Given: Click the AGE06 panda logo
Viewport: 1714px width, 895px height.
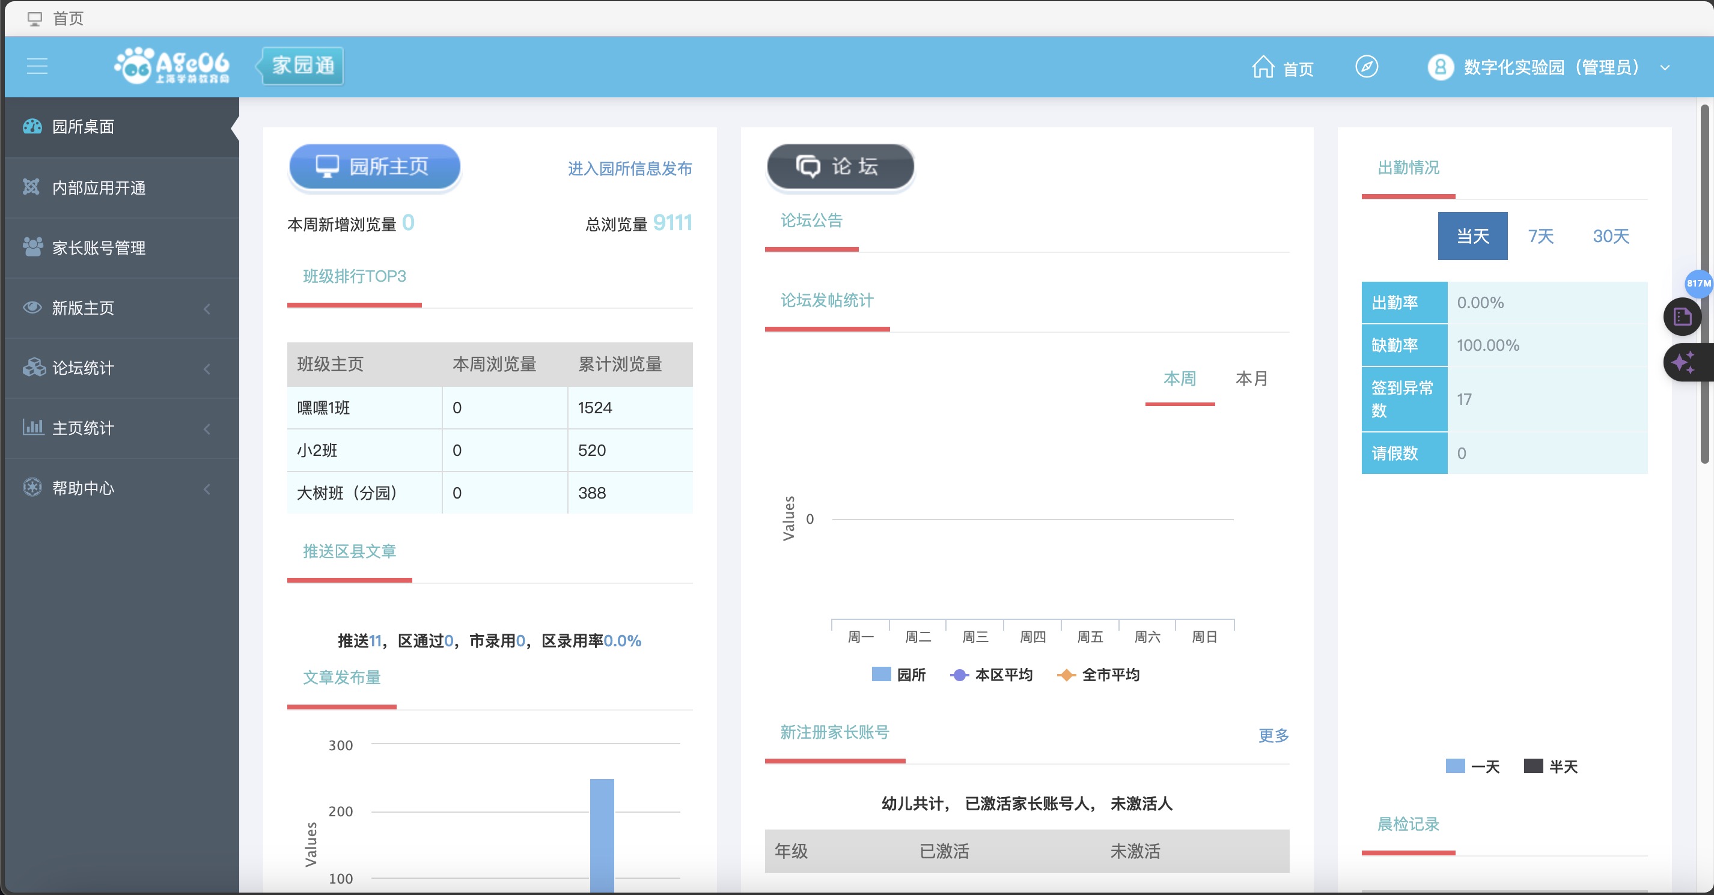Looking at the screenshot, I should click(x=172, y=66).
